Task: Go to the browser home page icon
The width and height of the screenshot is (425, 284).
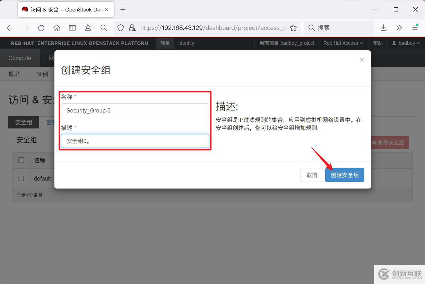Action: 57,28
